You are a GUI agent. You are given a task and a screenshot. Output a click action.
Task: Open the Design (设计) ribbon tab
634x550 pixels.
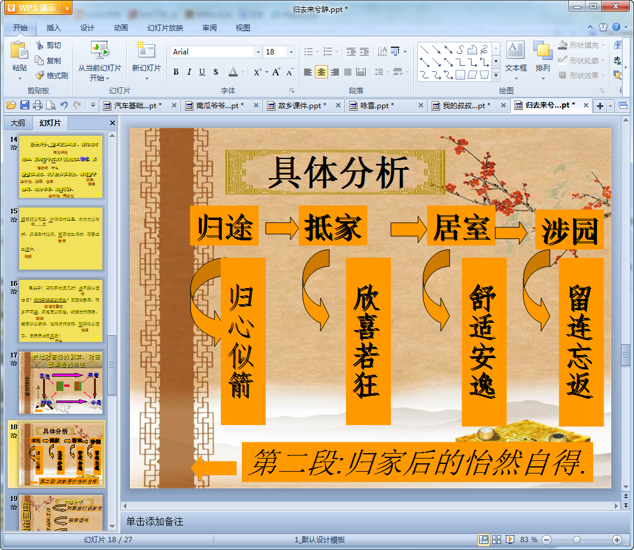(x=87, y=27)
